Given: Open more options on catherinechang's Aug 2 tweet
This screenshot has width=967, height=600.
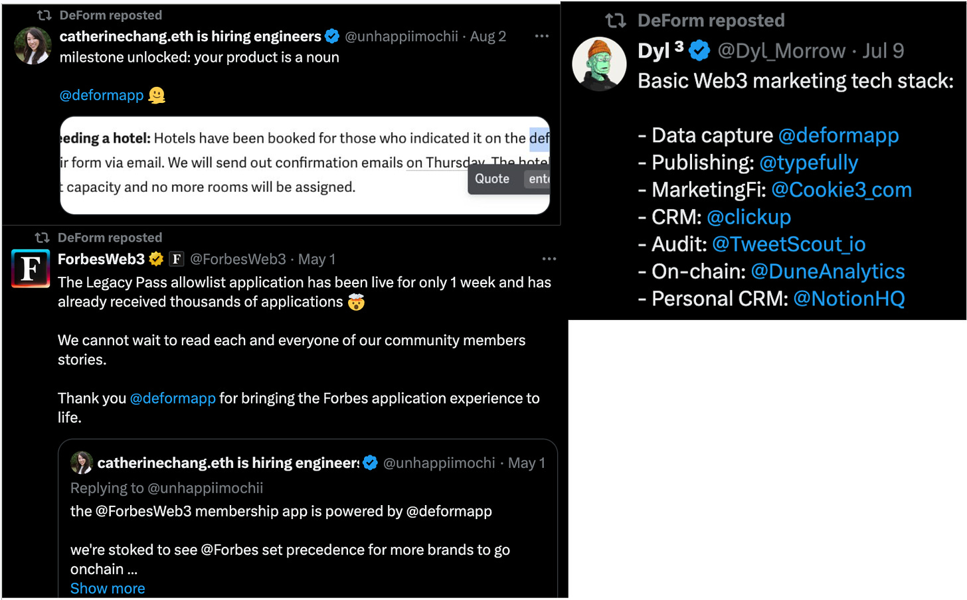Looking at the screenshot, I should [542, 36].
